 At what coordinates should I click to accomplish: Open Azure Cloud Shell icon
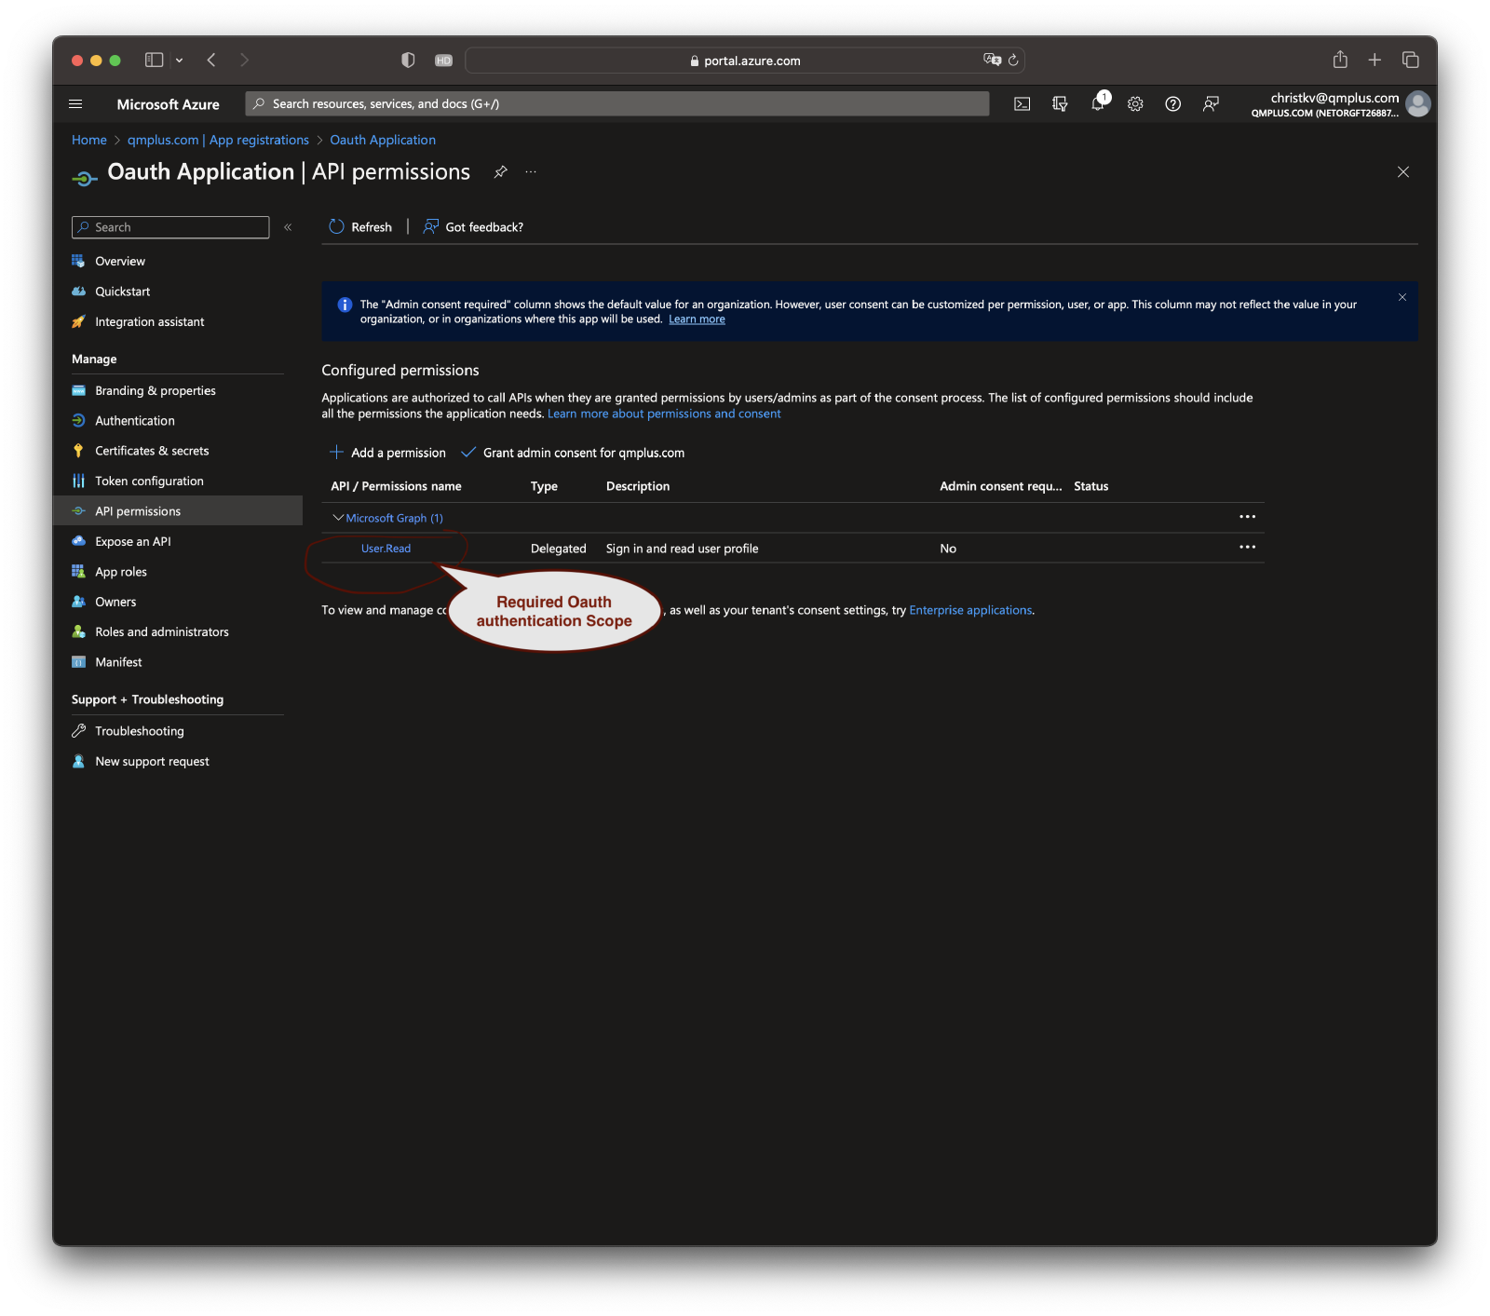click(x=1022, y=104)
